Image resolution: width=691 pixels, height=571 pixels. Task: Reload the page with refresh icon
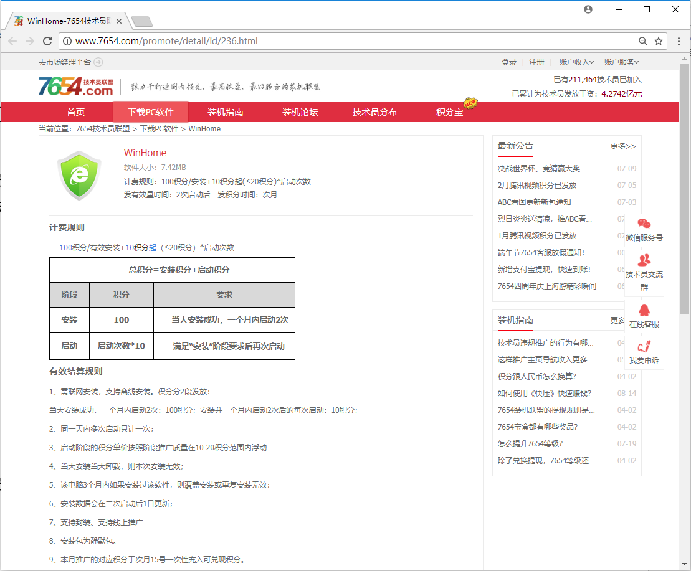[x=47, y=41]
